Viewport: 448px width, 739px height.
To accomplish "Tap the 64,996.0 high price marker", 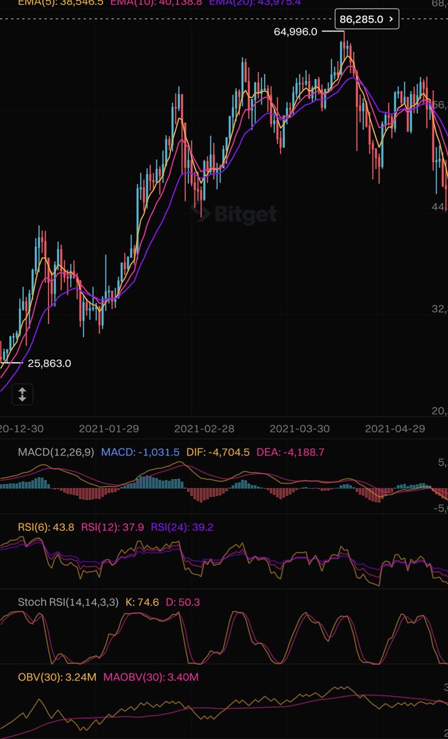I will (x=295, y=31).
